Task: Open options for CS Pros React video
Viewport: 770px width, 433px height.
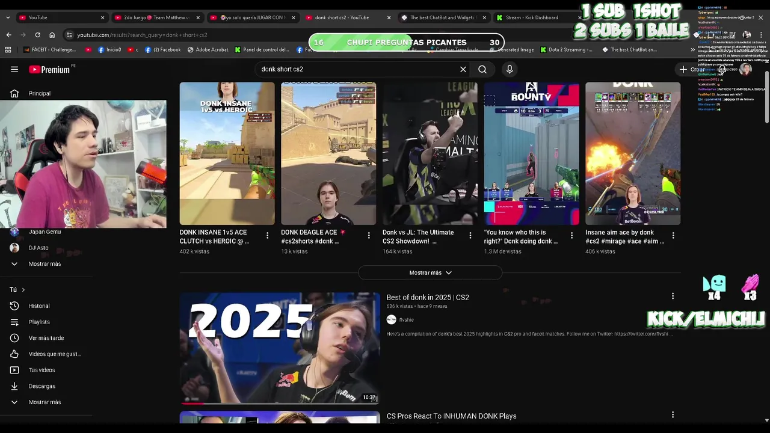Action: pos(673,414)
